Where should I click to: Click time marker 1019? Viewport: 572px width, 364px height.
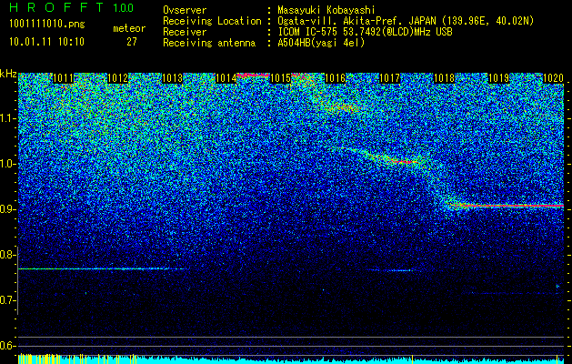[x=498, y=78]
